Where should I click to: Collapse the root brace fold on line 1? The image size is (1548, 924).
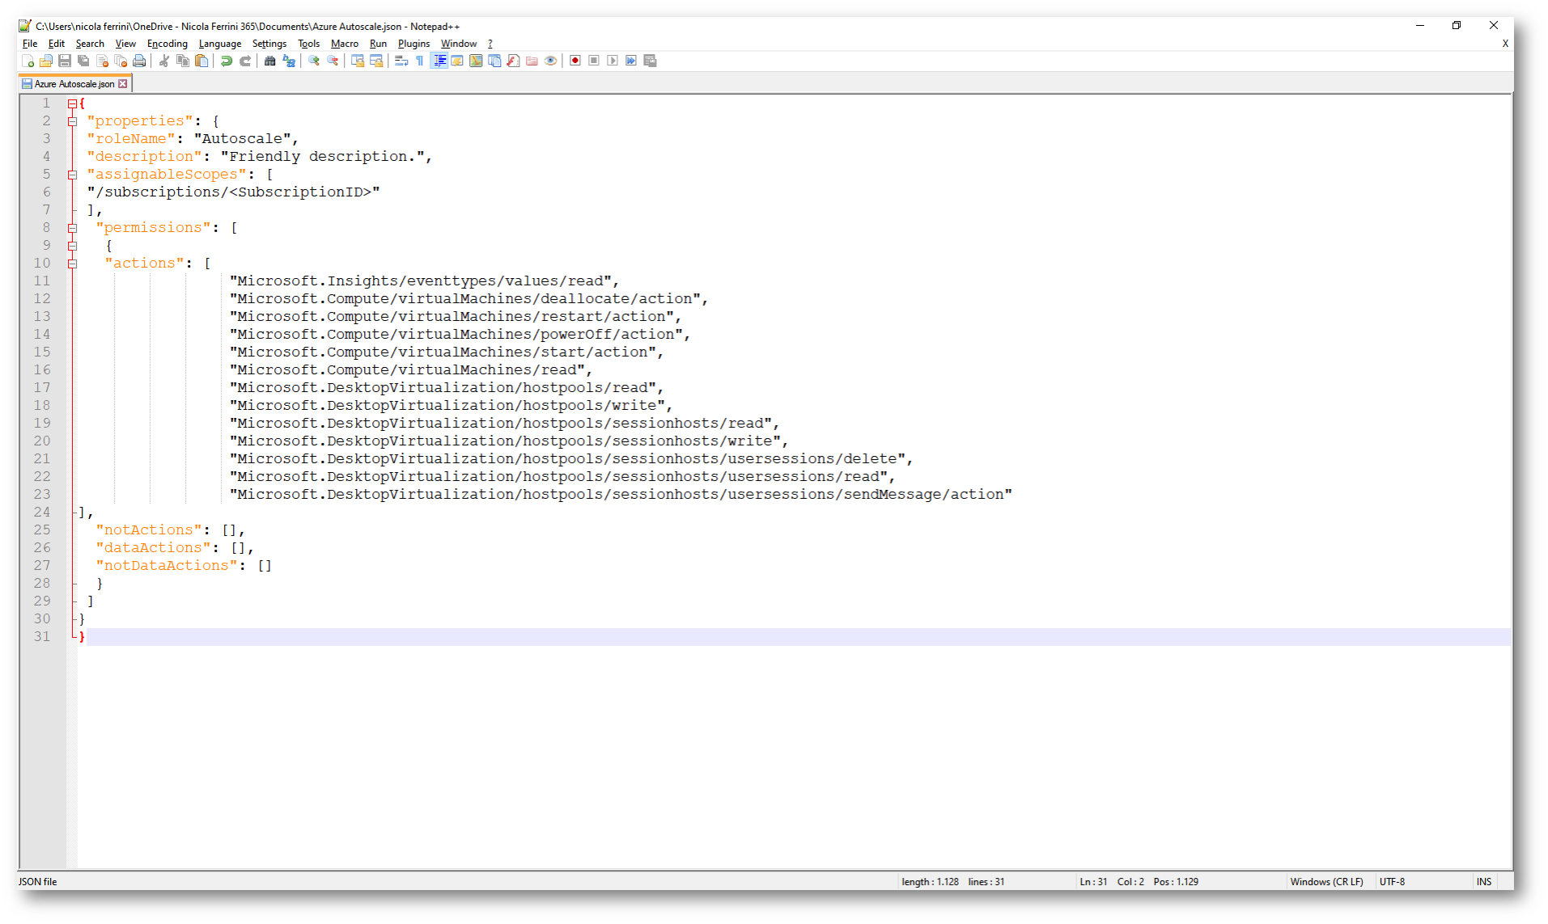(72, 103)
